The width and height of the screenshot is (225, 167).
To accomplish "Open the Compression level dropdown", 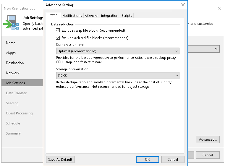I will (118, 51).
